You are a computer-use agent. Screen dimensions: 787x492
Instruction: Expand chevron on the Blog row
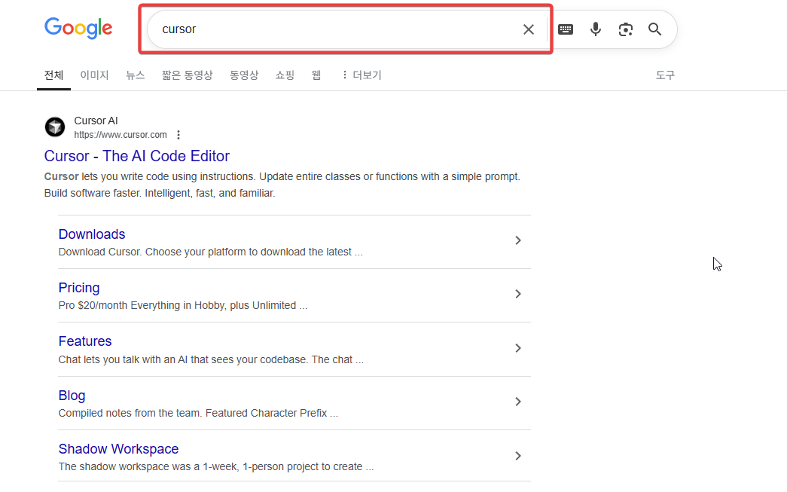point(518,402)
